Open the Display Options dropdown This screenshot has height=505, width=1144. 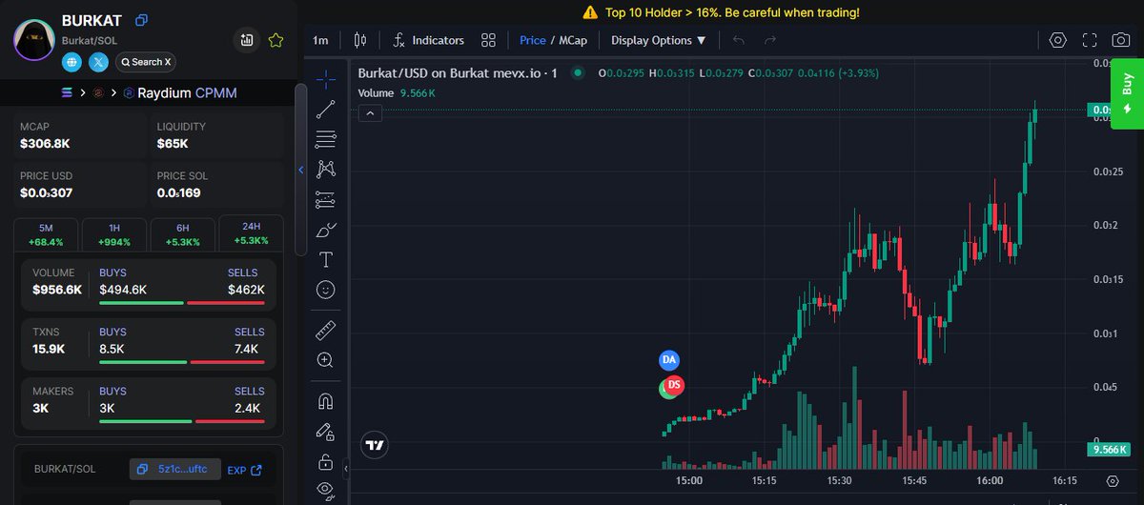tap(659, 40)
